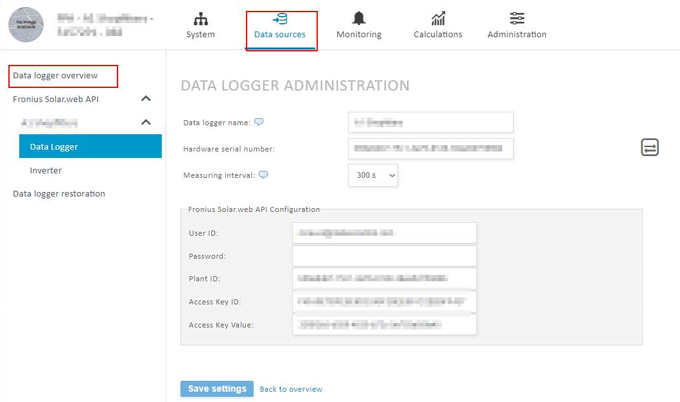Select the Data sources database icon
The width and height of the screenshot is (680, 402).
click(281, 24)
